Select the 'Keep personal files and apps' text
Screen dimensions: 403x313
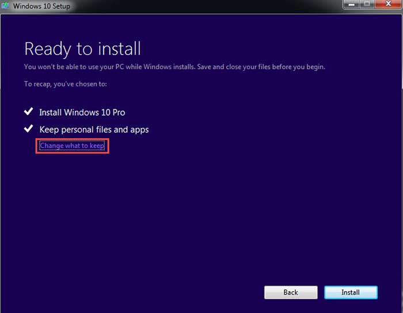click(x=94, y=129)
